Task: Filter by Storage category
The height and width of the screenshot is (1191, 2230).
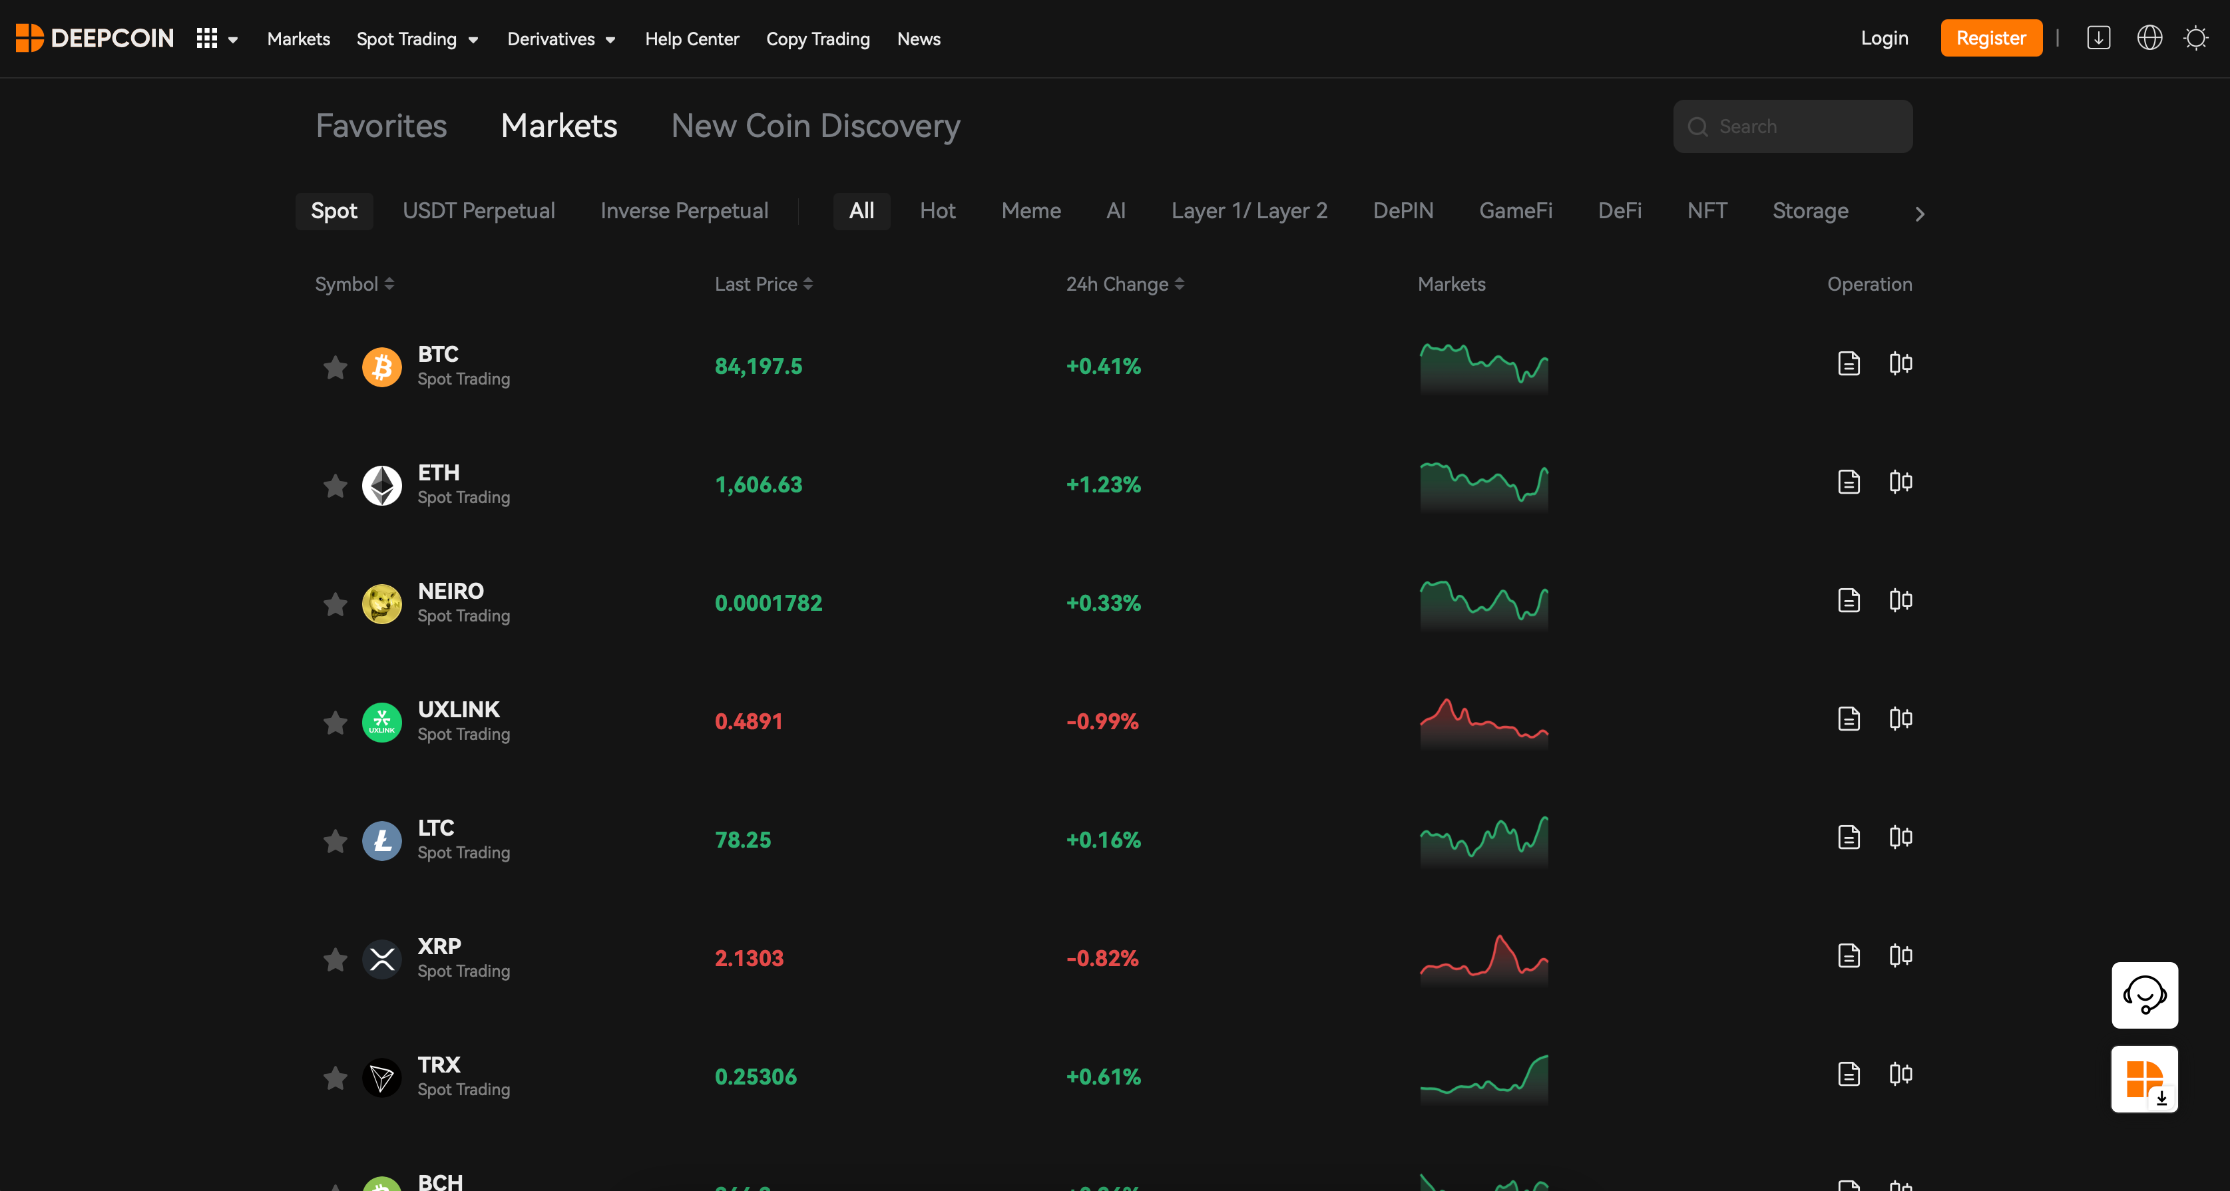Action: tap(1810, 211)
